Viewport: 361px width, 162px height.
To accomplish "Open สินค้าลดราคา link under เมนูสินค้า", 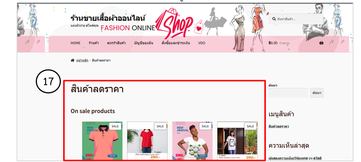I will click(279, 126).
